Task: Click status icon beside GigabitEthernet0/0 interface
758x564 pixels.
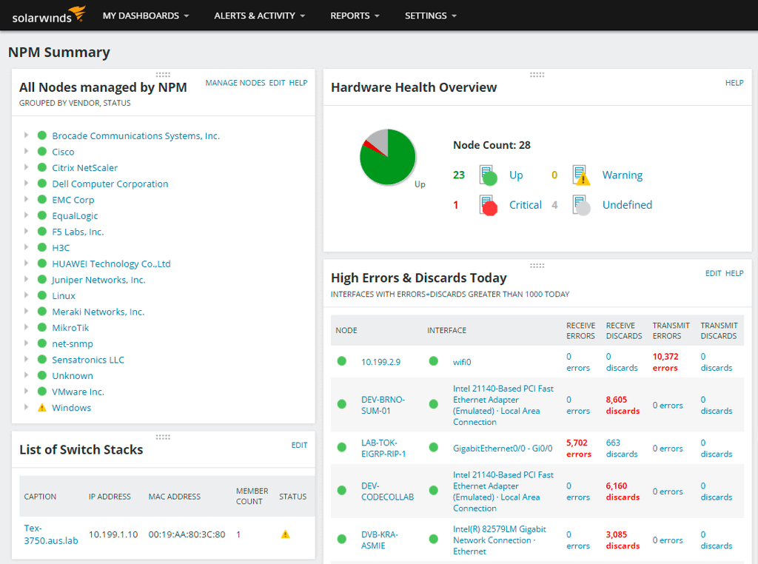Action: tap(434, 447)
